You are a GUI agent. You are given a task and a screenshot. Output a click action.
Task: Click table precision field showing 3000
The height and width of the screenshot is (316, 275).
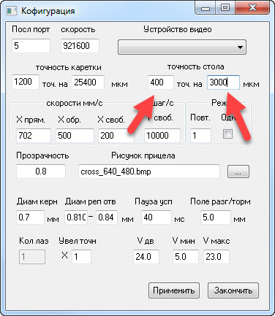(x=223, y=82)
